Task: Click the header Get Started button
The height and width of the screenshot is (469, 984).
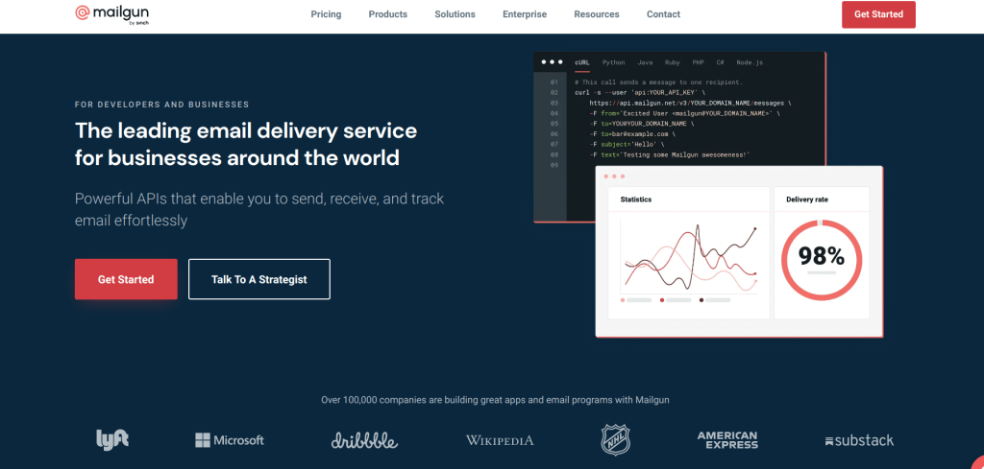Action: pos(878,14)
